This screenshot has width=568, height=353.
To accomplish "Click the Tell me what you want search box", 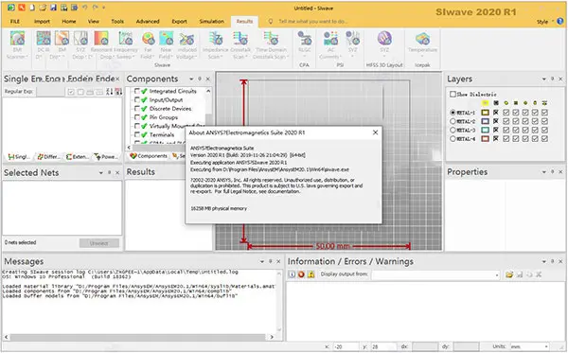I will click(x=312, y=22).
